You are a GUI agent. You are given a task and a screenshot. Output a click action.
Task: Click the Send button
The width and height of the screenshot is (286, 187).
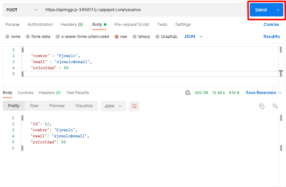tap(261, 10)
